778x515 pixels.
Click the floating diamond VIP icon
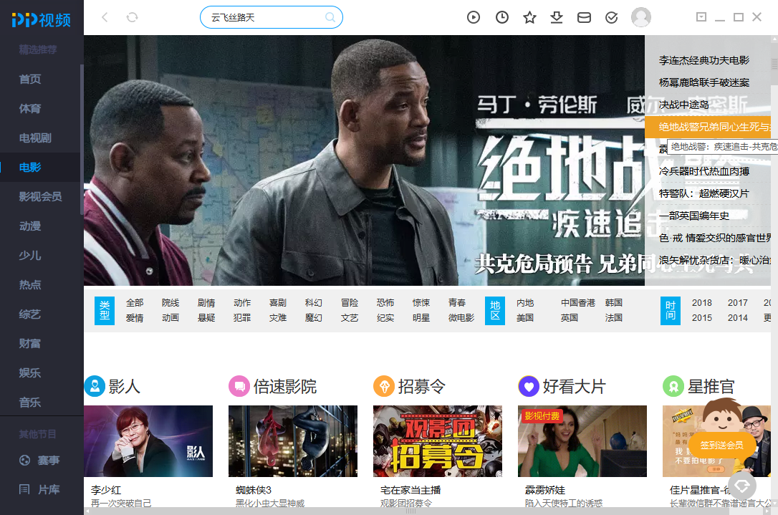742,486
